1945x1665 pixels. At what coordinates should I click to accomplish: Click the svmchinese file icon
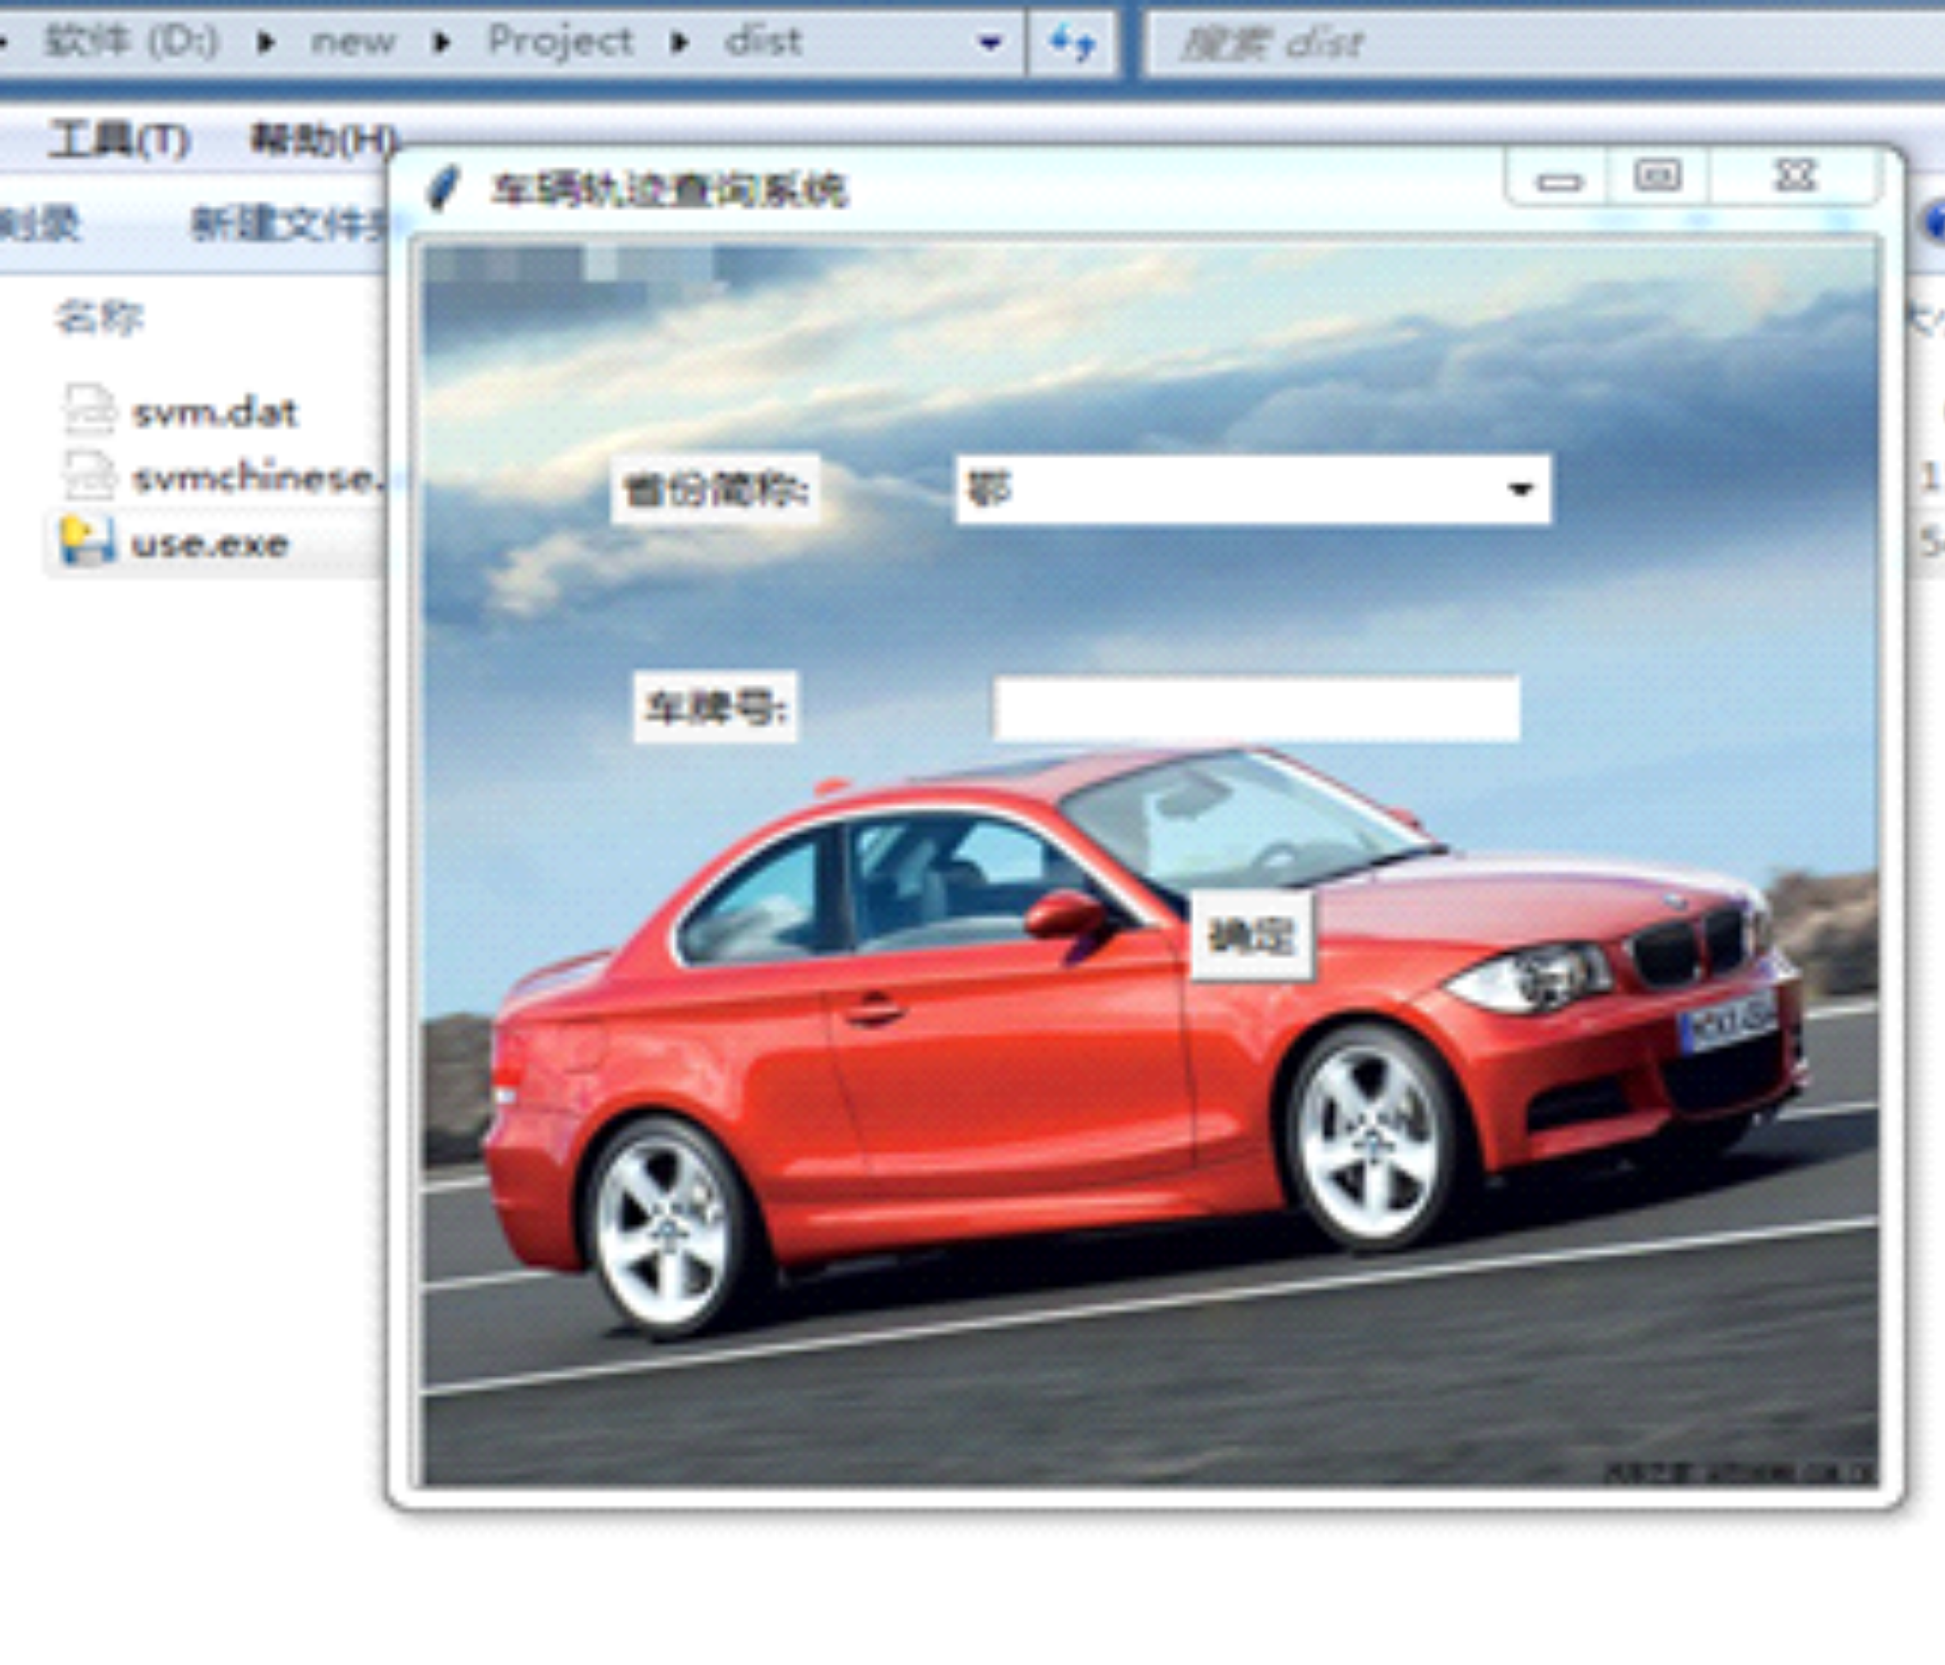tap(89, 477)
